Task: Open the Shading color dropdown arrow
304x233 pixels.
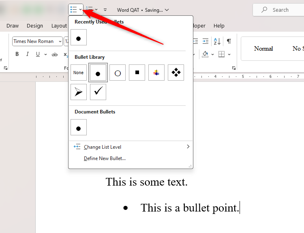Action: click(212, 54)
